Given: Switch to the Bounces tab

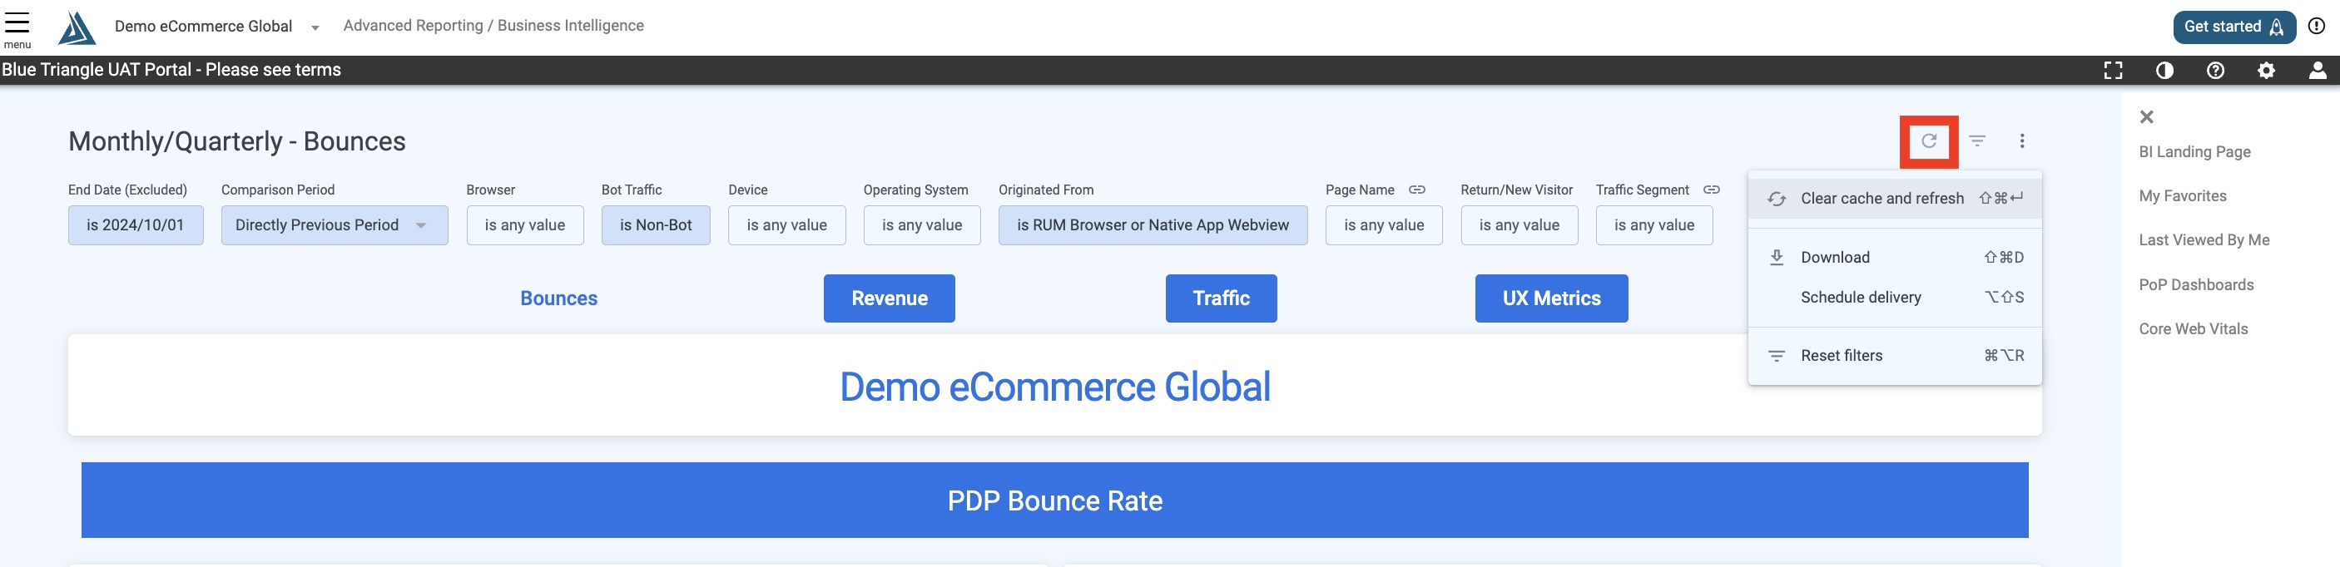Looking at the screenshot, I should tap(558, 298).
